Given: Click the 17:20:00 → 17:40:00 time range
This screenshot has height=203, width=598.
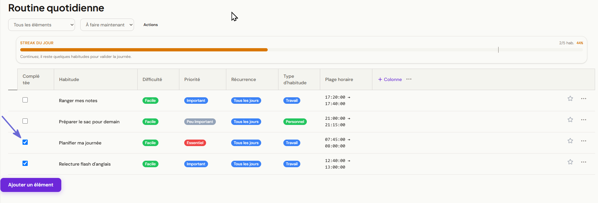Looking at the screenshot, I should coord(337,101).
